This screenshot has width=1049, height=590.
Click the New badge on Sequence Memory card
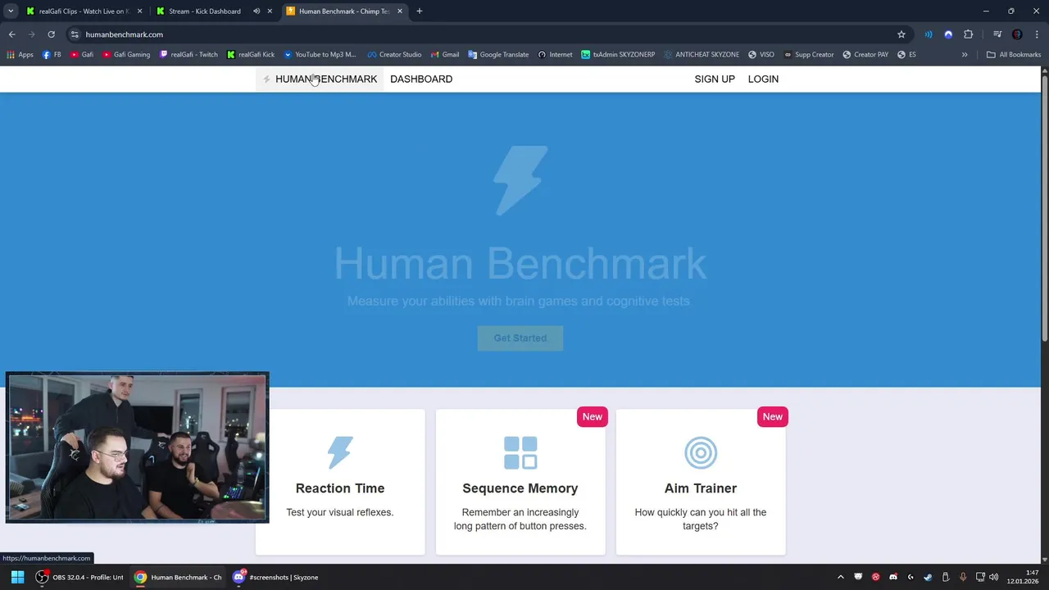(593, 417)
